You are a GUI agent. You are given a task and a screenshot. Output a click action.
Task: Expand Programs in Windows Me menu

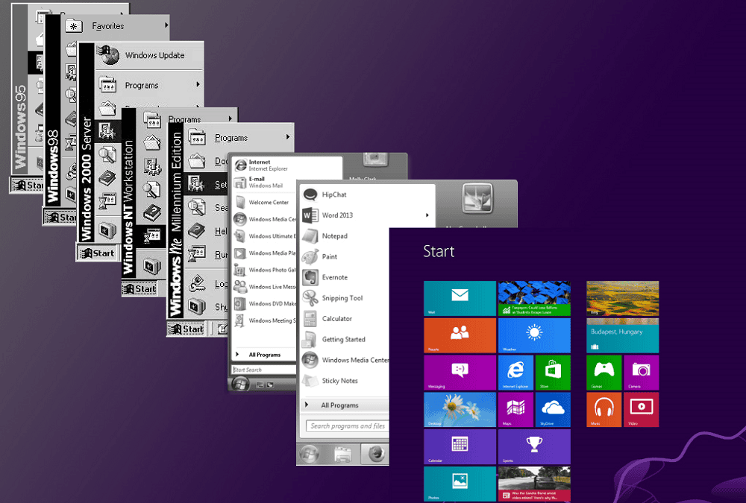[288, 137]
